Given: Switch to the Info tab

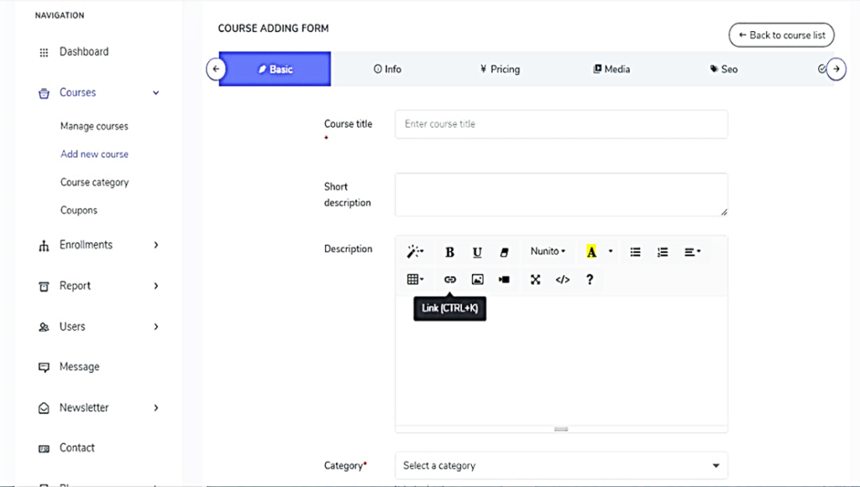Looking at the screenshot, I should [x=387, y=69].
